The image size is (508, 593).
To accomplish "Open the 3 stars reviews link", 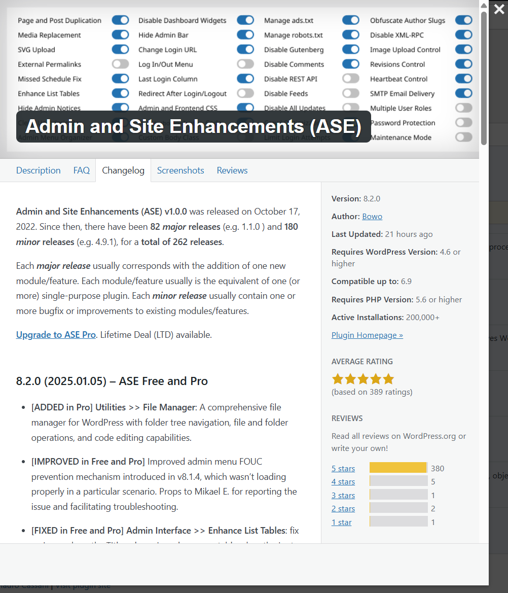I will pos(343,496).
